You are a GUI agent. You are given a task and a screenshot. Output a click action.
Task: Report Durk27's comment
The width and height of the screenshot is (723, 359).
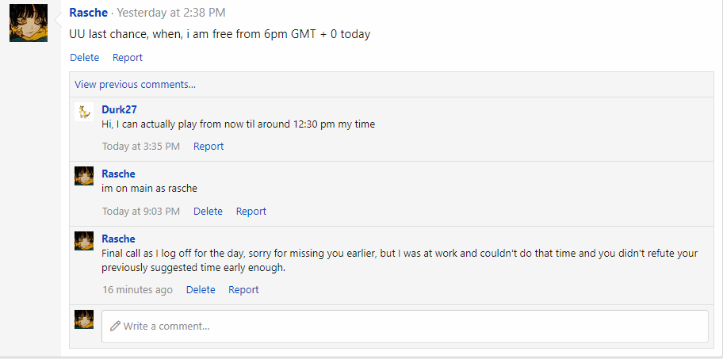pos(208,146)
